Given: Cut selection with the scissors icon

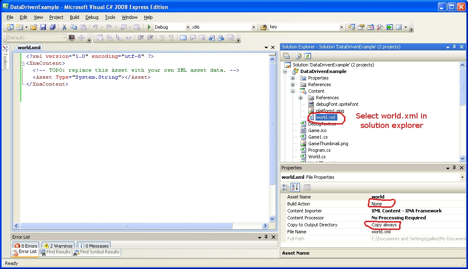Looking at the screenshot, I should click(x=64, y=27).
